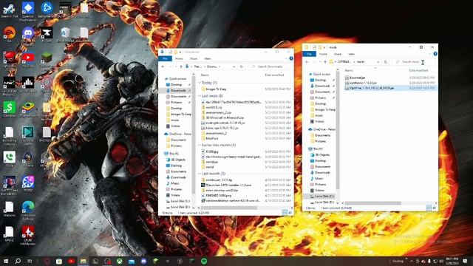Open the Home tab in the Downloads window
The height and width of the screenshot is (266, 473).
[179, 58]
